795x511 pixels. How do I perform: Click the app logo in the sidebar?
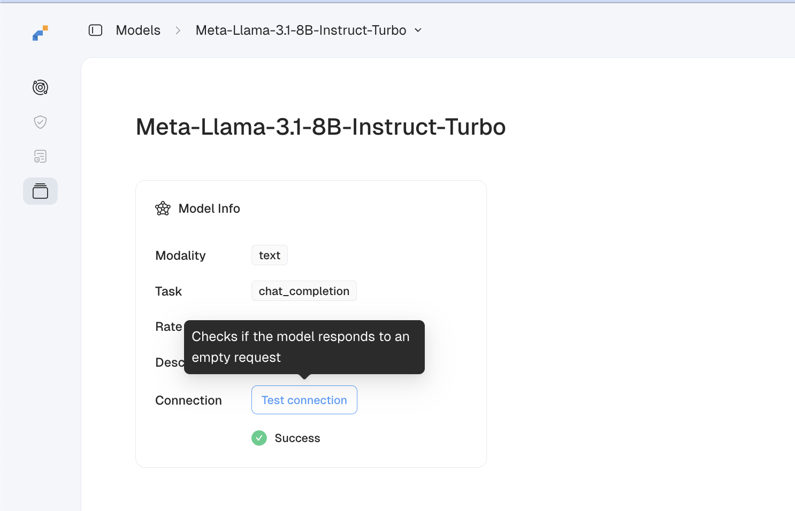[40, 33]
